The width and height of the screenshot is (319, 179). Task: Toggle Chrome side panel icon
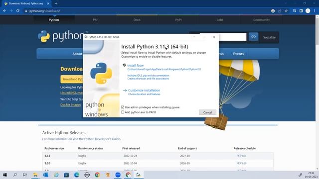pyautogui.click(x=301, y=11)
